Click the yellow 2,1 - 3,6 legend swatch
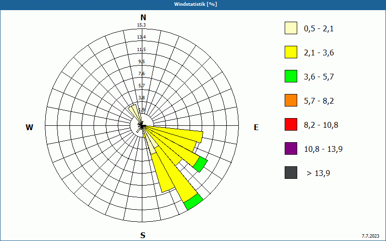 [291, 52]
